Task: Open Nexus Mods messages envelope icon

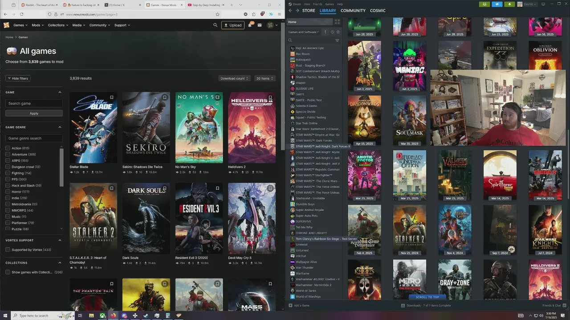Action: (260, 25)
